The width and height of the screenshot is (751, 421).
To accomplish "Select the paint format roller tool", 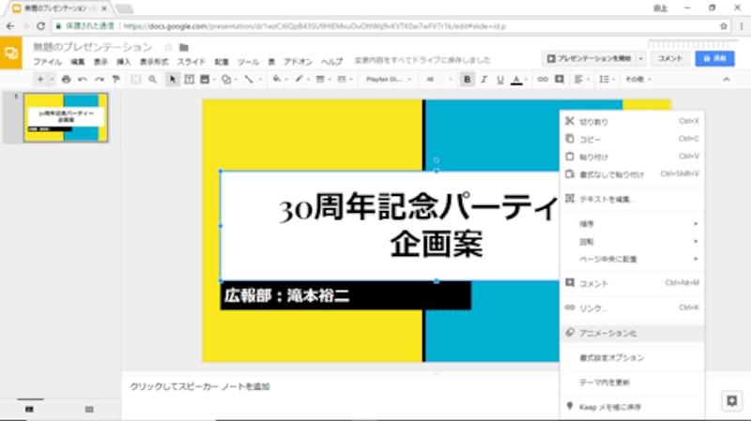I will click(115, 80).
